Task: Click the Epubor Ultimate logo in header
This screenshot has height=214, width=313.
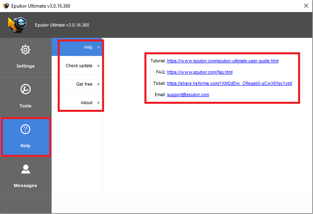Action: coord(17,25)
